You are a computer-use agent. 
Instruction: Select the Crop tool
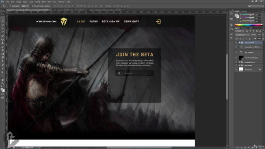pyautogui.click(x=2, y=29)
